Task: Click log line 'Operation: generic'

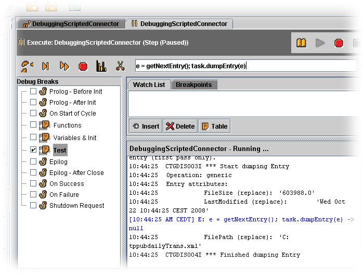Action: pos(180,176)
